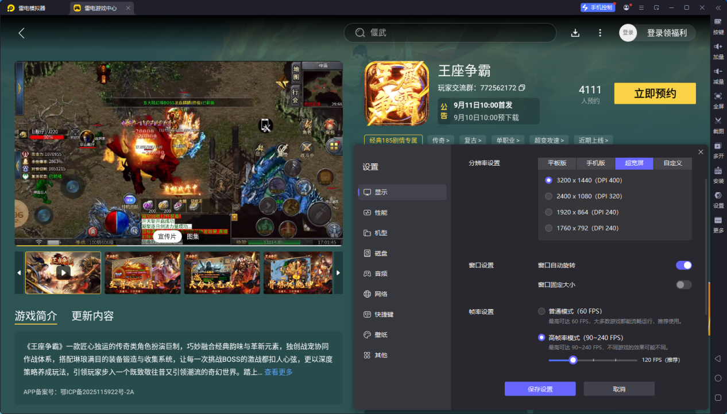Image resolution: width=727 pixels, height=414 pixels.
Task: Switch to 自定义 resolution tab
Action: pos(673,163)
